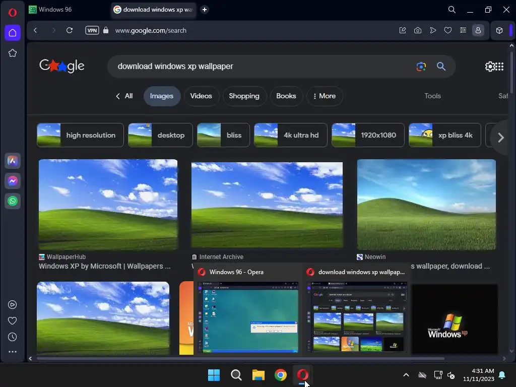Open the black Windows XP logo image

tap(455, 319)
